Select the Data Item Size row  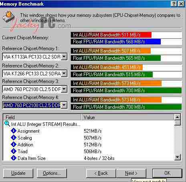coord(89,158)
